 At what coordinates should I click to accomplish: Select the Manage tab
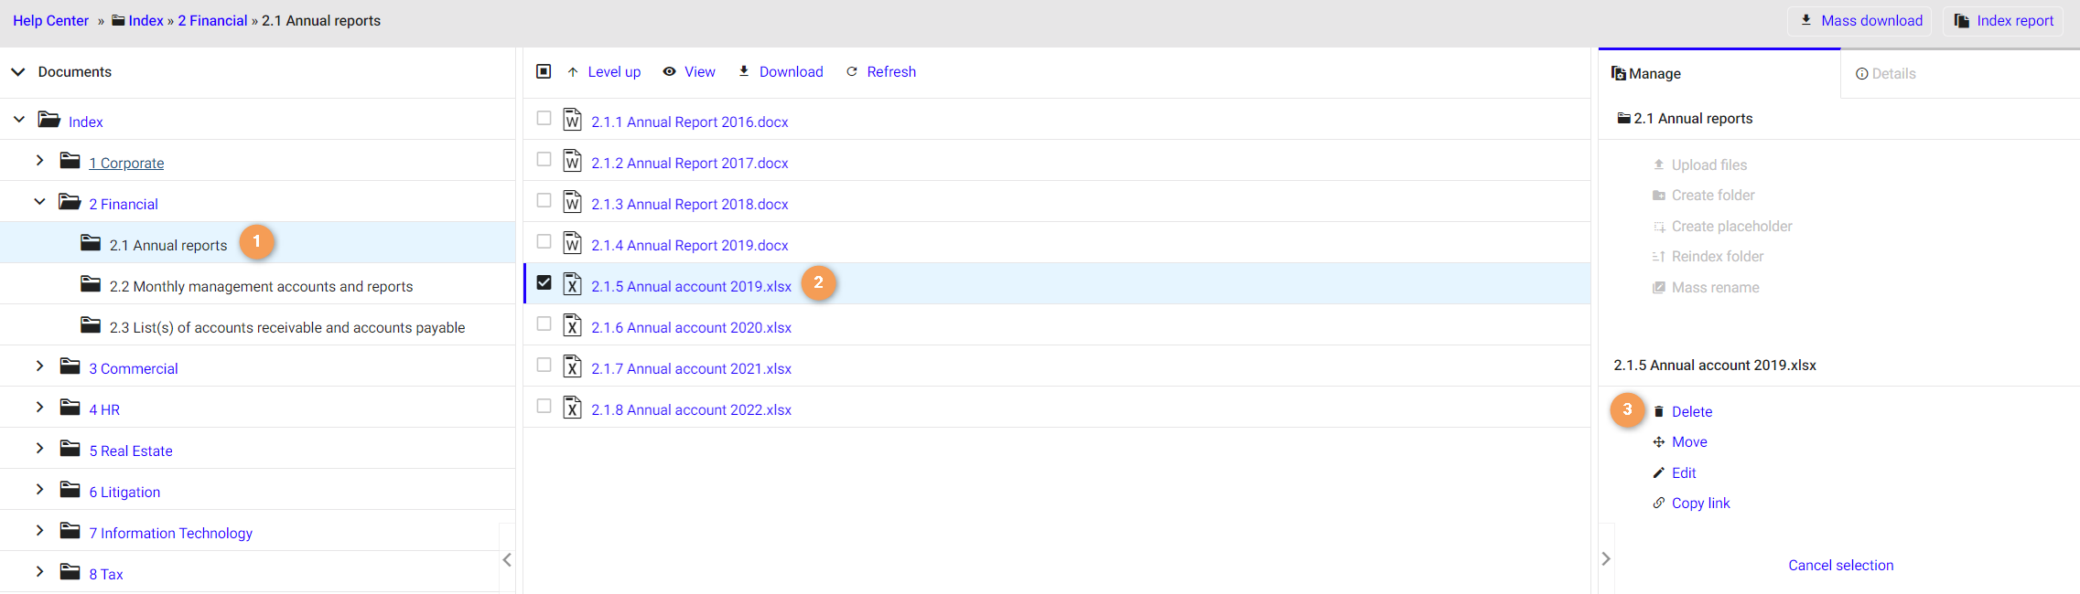coord(1647,74)
